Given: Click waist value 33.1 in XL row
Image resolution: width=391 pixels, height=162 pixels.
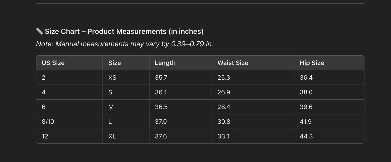Looking at the screenshot, I should (x=223, y=136).
